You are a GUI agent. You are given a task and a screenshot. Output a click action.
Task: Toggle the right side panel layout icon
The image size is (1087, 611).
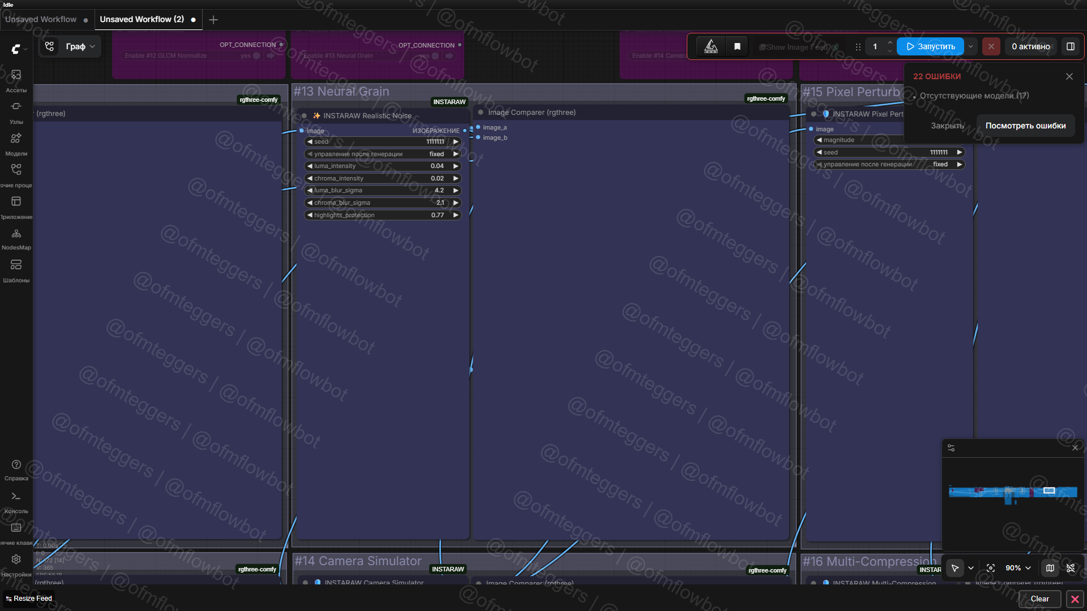point(1070,46)
